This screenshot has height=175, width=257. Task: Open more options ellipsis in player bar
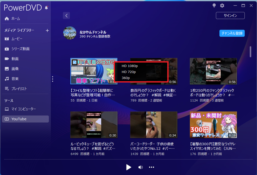(x=152, y=167)
